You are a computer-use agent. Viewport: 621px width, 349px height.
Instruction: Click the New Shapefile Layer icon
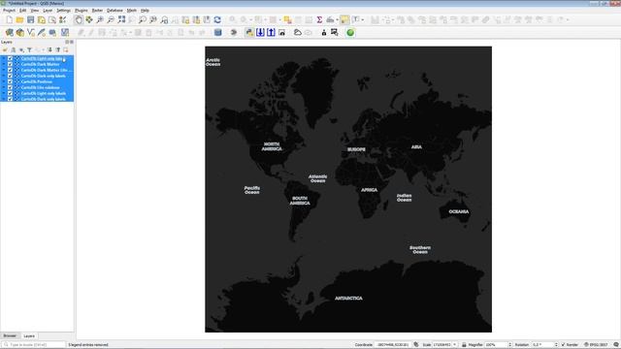[30, 32]
